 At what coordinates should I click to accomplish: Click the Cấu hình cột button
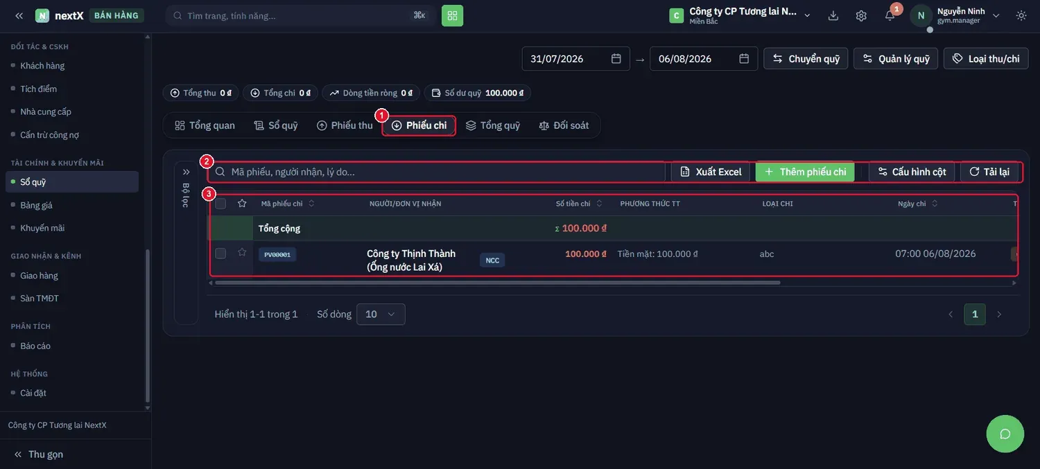[912, 172]
